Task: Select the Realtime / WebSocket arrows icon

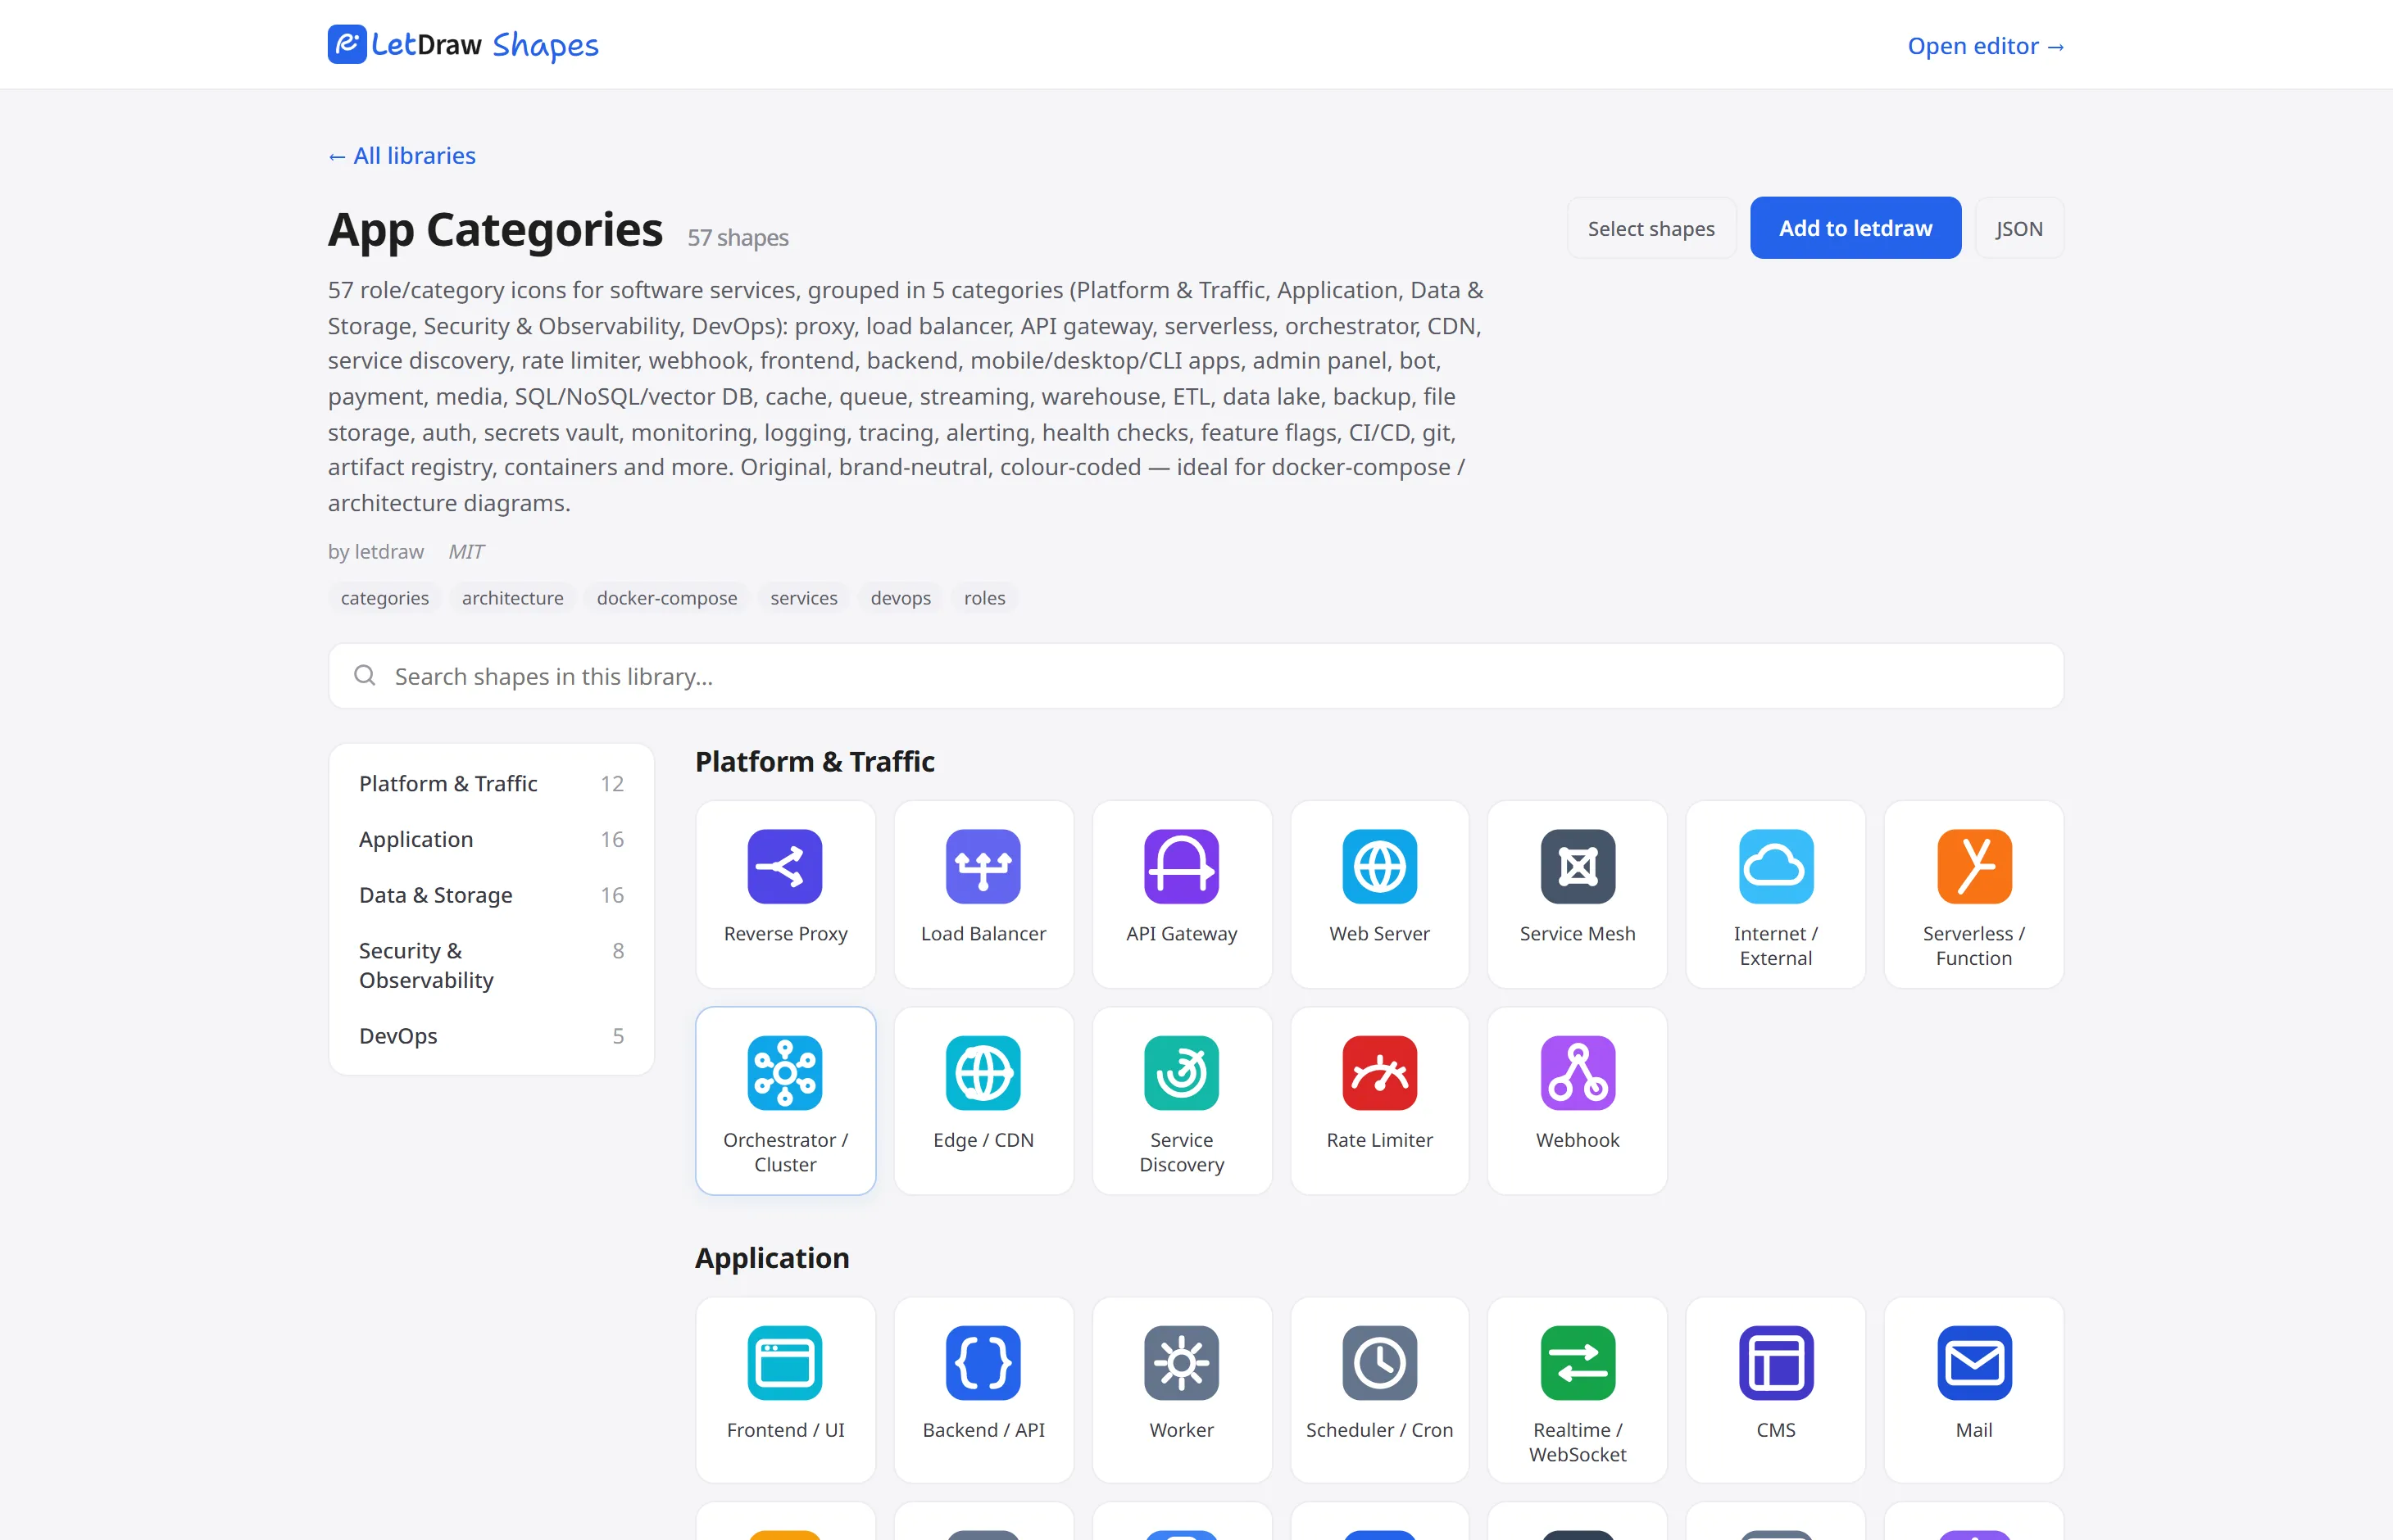Action: click(x=1577, y=1363)
